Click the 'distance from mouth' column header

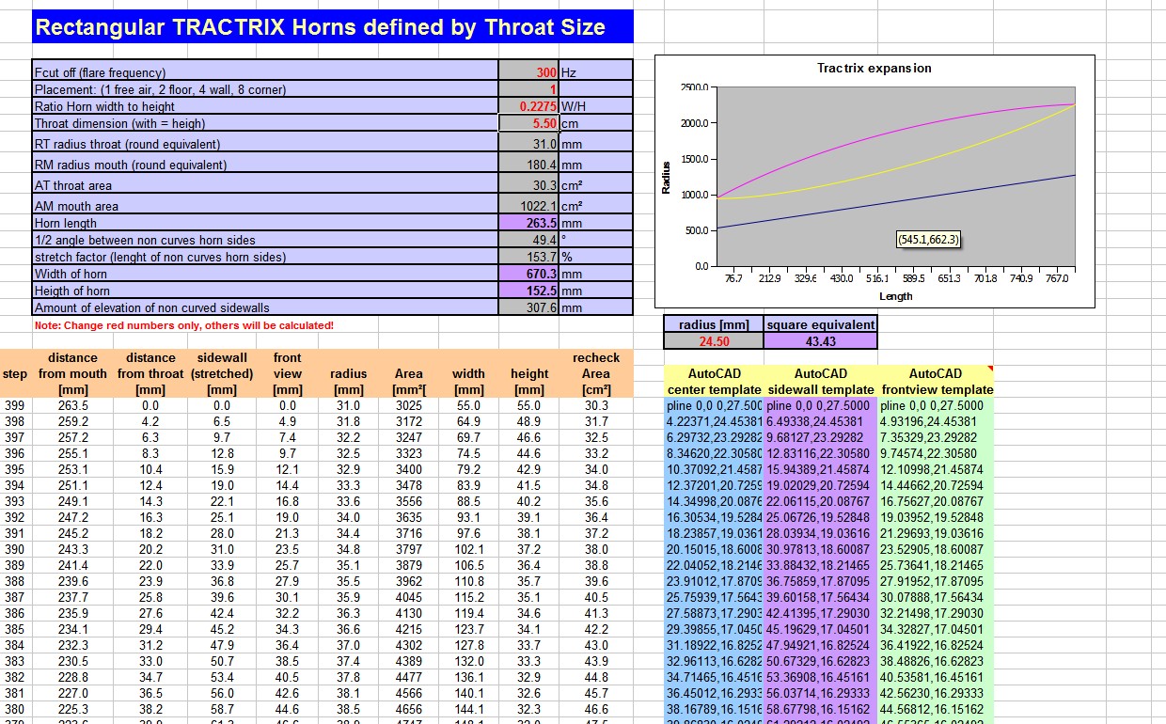coord(72,373)
